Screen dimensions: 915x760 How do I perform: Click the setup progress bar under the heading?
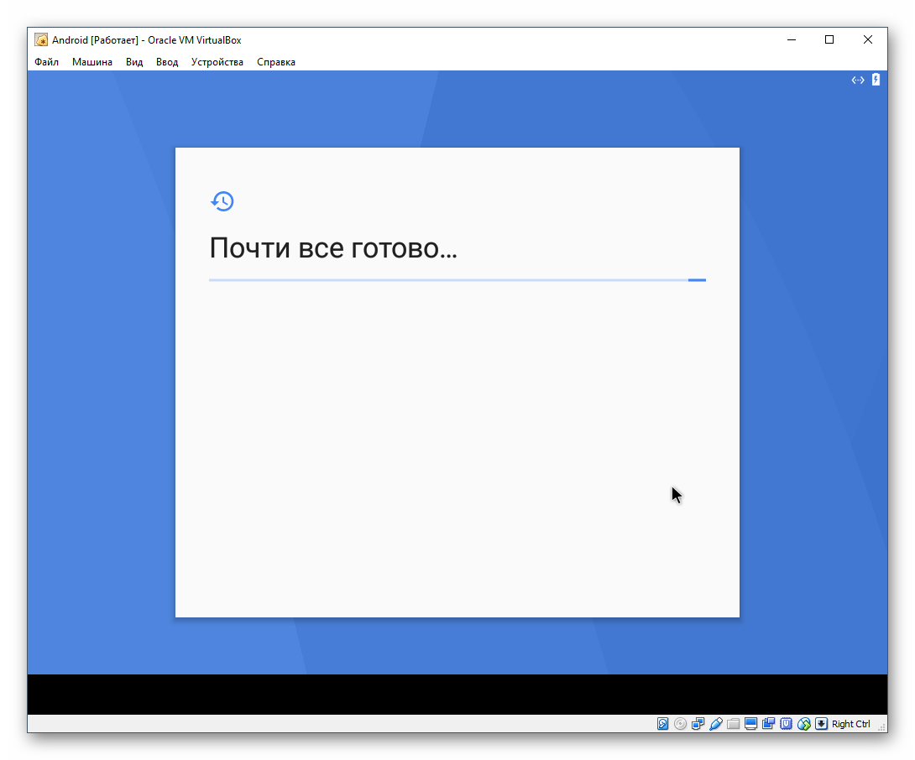coord(457,280)
